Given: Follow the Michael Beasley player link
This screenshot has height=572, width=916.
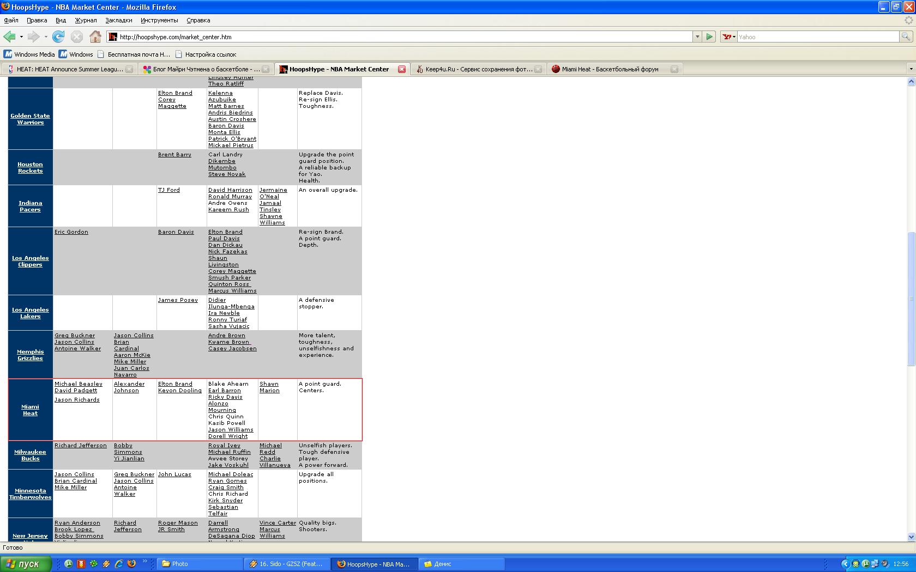Looking at the screenshot, I should click(79, 384).
